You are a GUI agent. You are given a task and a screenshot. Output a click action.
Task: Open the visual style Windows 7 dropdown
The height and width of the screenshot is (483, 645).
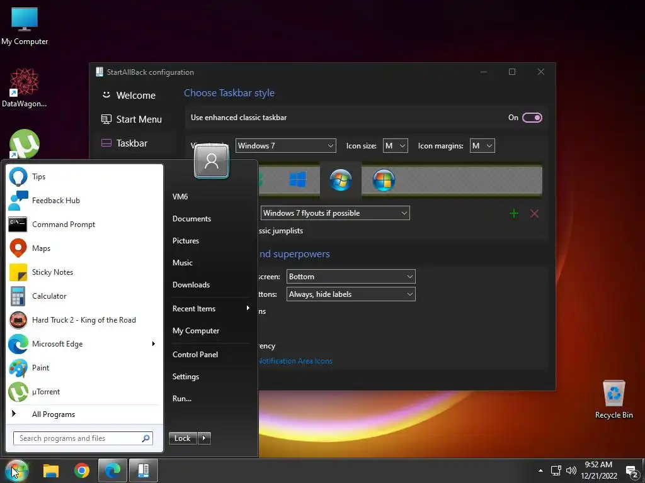285,146
